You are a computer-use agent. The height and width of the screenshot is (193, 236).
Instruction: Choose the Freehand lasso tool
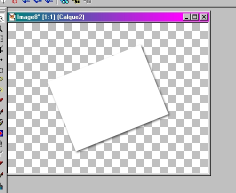1,79
